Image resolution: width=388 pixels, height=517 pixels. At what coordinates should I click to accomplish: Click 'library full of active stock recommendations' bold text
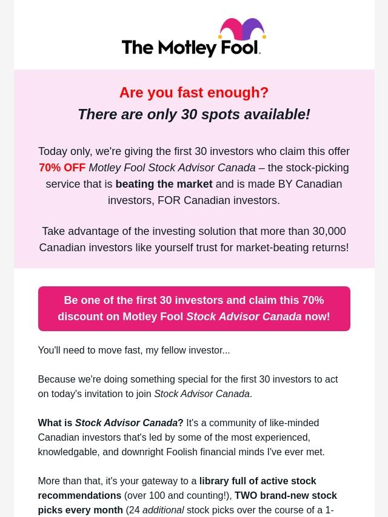pyautogui.click(x=177, y=488)
